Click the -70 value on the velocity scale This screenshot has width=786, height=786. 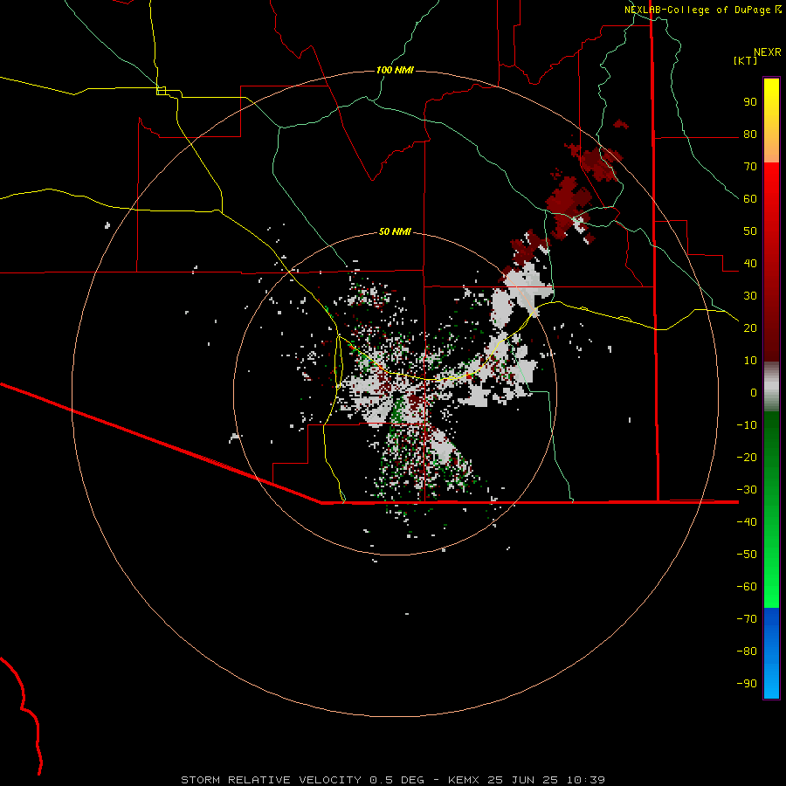[747, 619]
